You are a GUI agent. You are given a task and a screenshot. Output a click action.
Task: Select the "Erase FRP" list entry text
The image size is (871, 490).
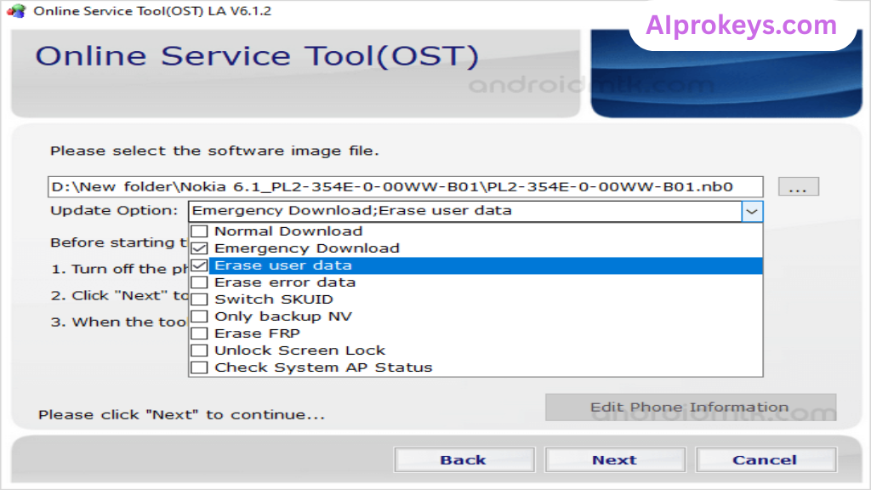click(257, 333)
